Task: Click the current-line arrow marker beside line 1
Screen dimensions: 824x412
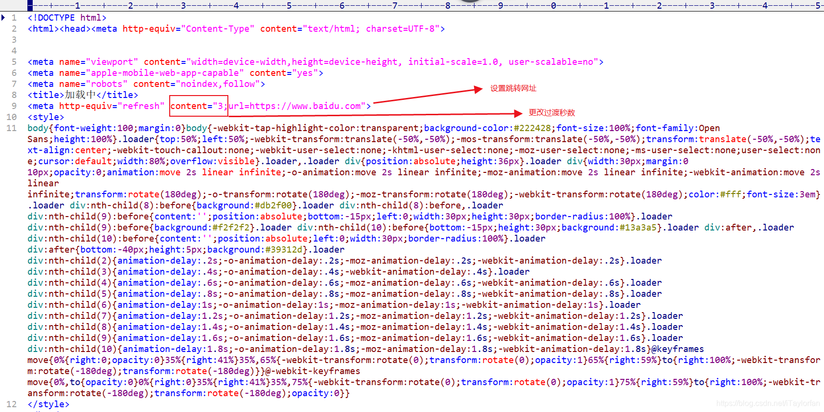Action: [x=3, y=18]
